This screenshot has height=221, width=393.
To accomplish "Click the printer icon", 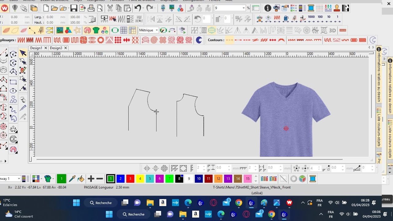I will [91, 8].
